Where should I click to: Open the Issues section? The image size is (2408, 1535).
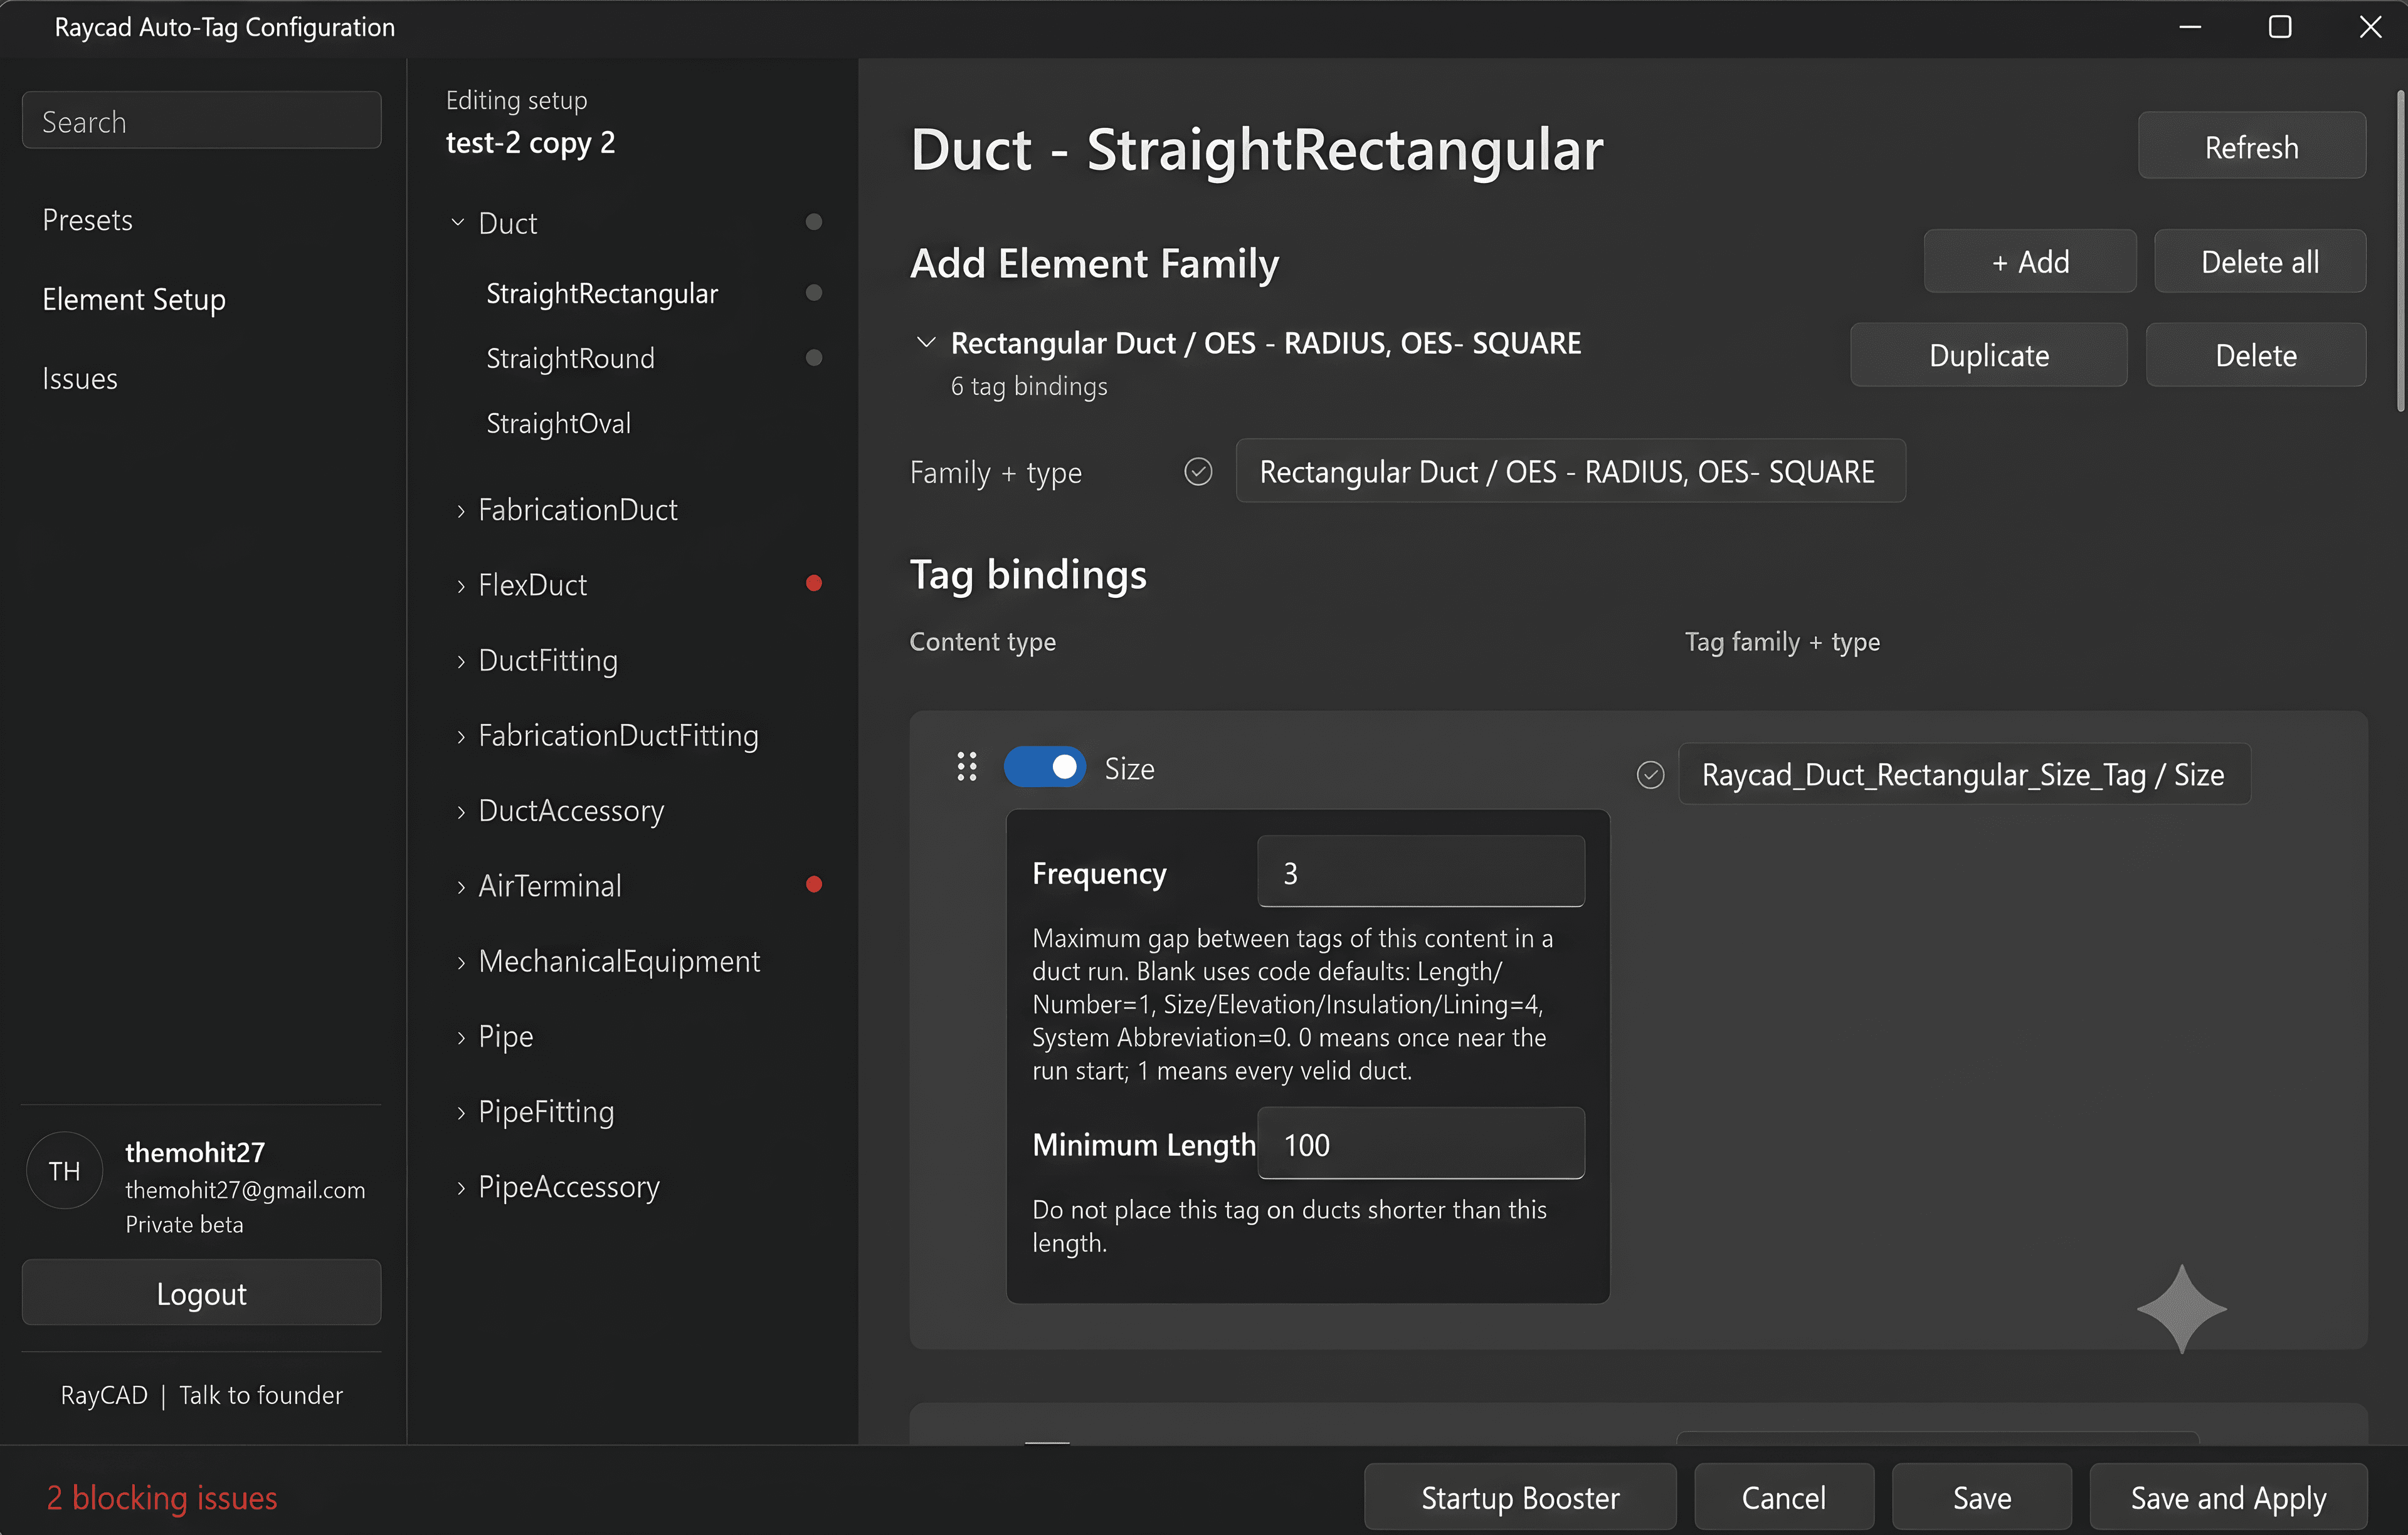click(x=80, y=379)
